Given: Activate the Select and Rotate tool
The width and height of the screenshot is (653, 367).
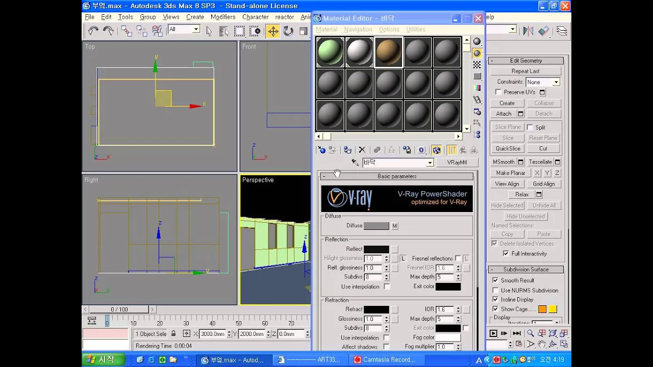Looking at the screenshot, I should pyautogui.click(x=288, y=31).
